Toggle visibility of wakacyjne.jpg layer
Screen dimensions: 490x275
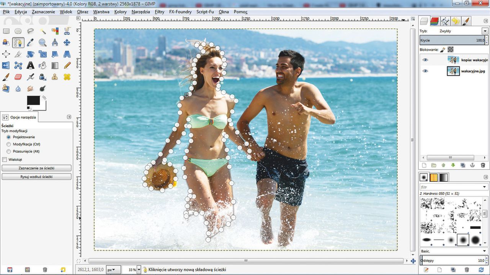pyautogui.click(x=425, y=71)
